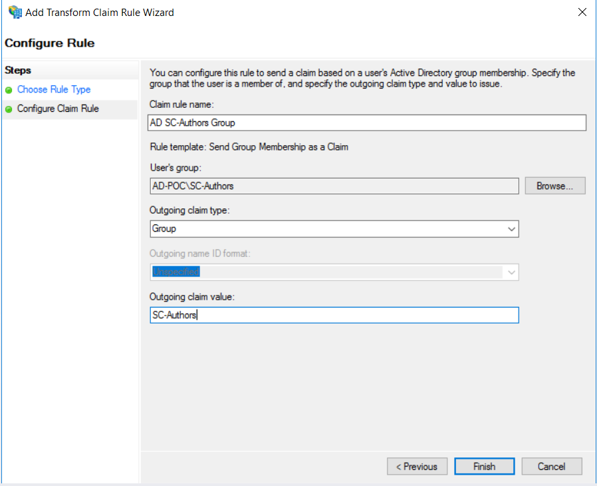Viewport: 597px width, 486px height.
Task: Go to the Choose Rule Type step
Action: pyautogui.click(x=54, y=90)
